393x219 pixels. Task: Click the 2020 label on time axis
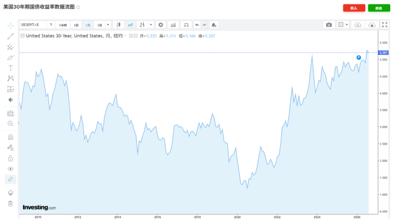coord(237,217)
